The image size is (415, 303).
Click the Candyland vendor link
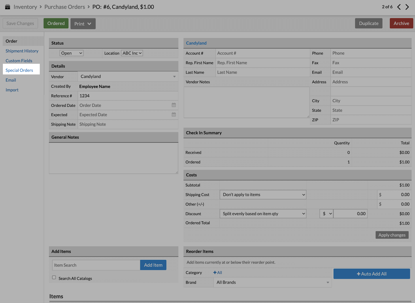pos(196,43)
